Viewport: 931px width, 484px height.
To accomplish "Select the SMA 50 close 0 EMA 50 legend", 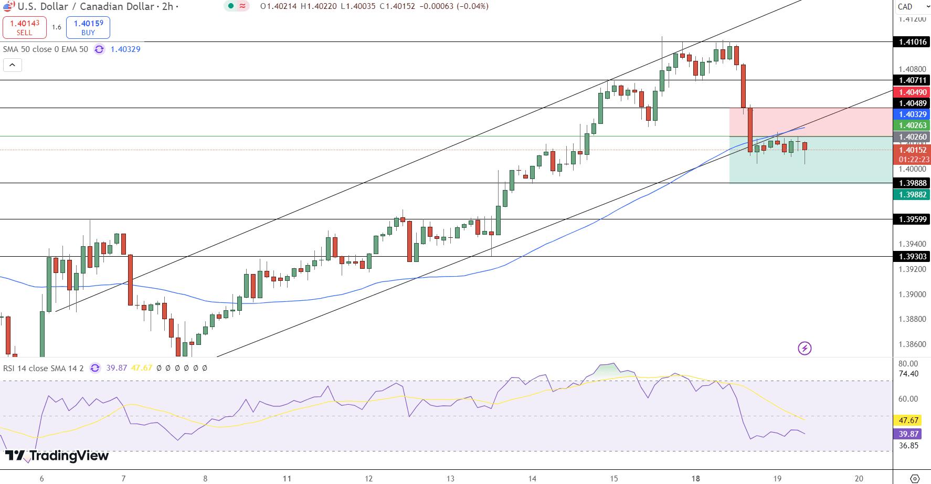I will pyautogui.click(x=46, y=49).
